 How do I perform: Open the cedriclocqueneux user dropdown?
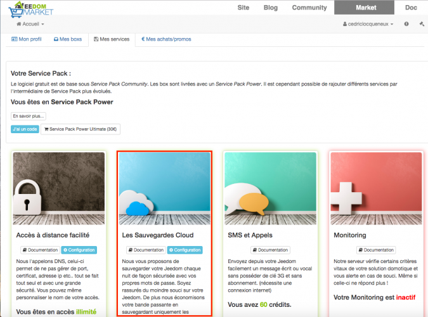[368, 24]
